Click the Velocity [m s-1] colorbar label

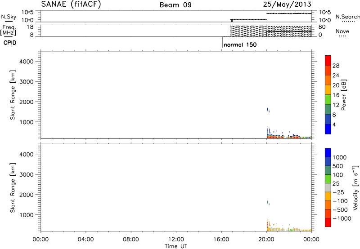point(355,187)
